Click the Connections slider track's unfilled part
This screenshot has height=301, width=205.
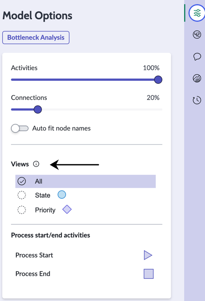(x=102, y=109)
